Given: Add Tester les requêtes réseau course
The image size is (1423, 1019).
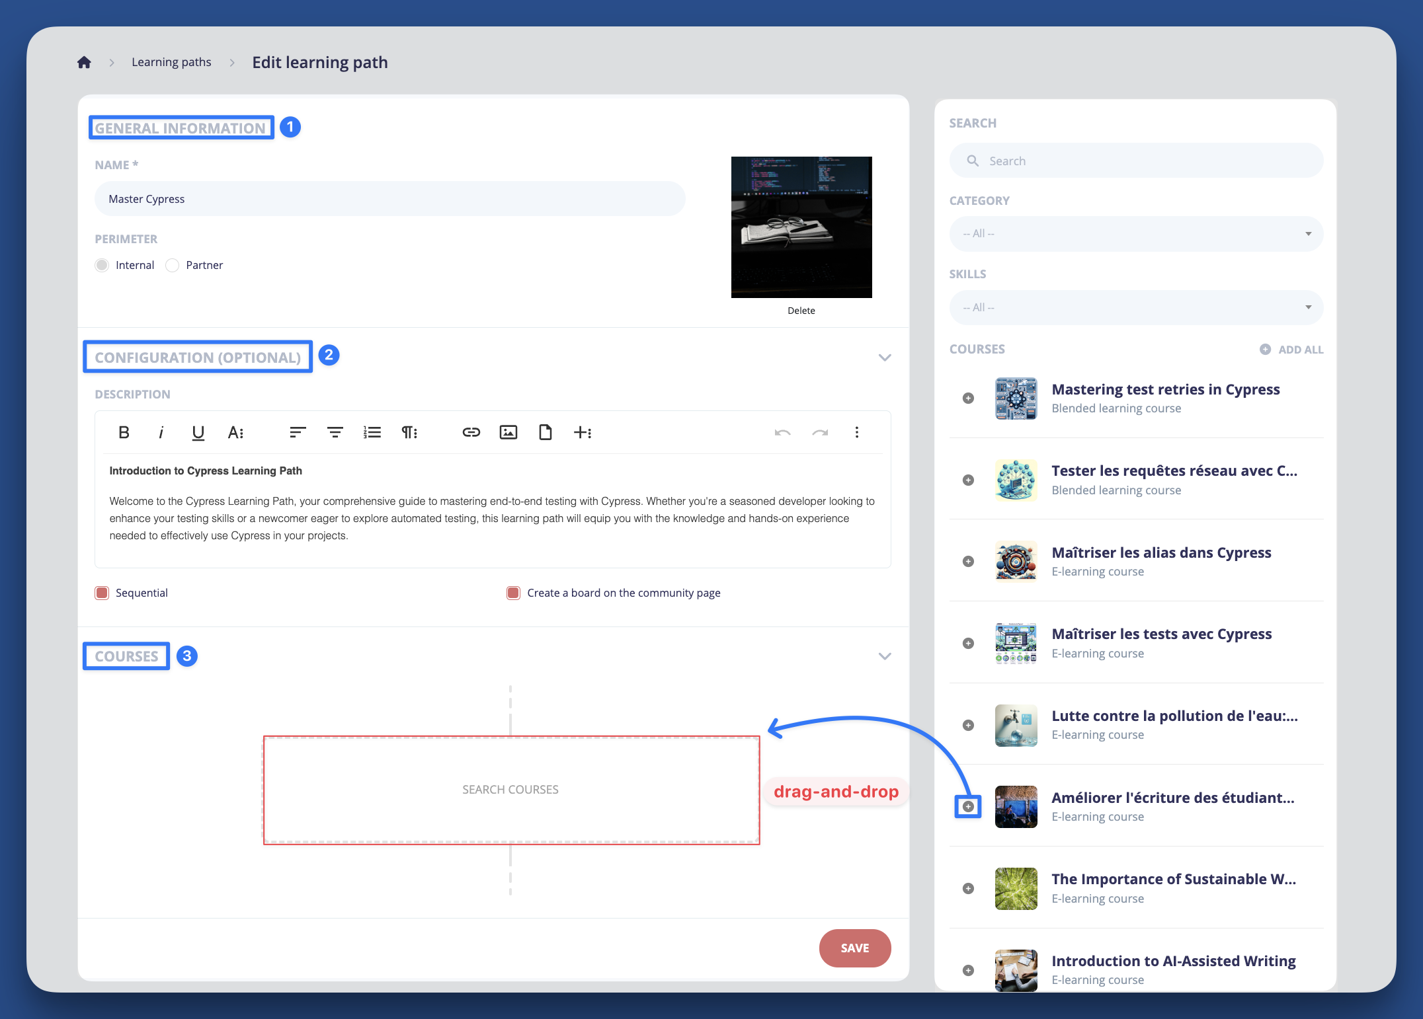Looking at the screenshot, I should pyautogui.click(x=968, y=480).
